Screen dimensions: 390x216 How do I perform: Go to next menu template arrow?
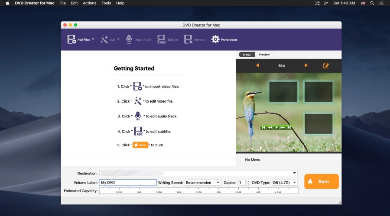pos(306,65)
